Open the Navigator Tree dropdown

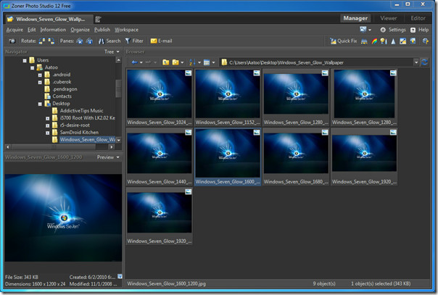pyautogui.click(x=112, y=51)
